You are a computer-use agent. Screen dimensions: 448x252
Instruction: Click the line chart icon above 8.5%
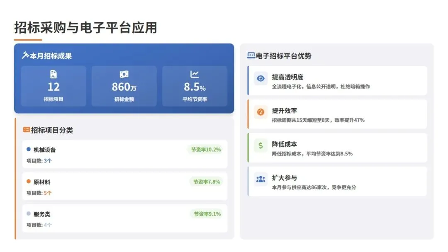point(195,74)
